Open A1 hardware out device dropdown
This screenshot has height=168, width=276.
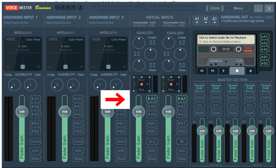(197, 20)
